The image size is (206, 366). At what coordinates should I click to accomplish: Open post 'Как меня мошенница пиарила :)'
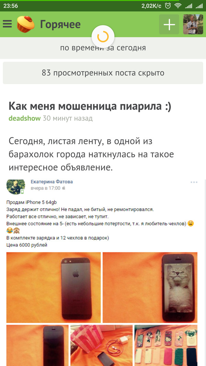(x=90, y=106)
